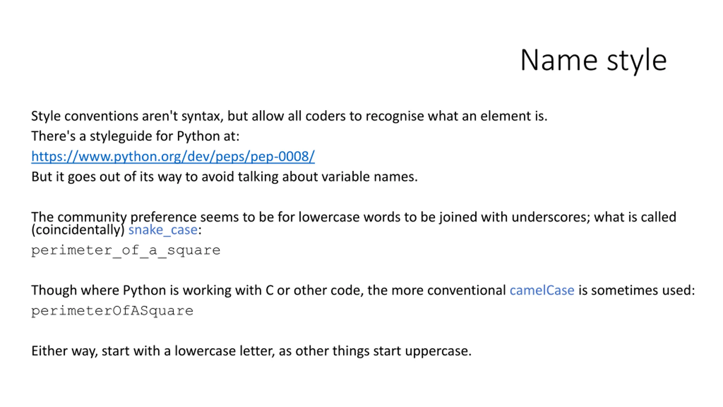The image size is (723, 407).
Task: Click the 'Style conventions aren't syntax' sentence
Action: [289, 116]
